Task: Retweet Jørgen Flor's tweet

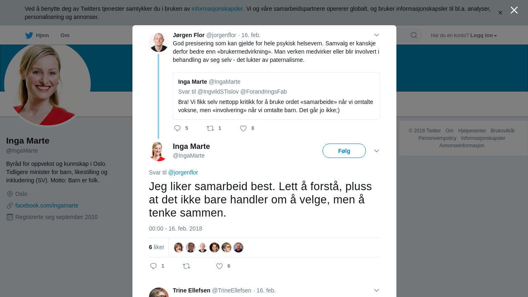Action: [210, 128]
